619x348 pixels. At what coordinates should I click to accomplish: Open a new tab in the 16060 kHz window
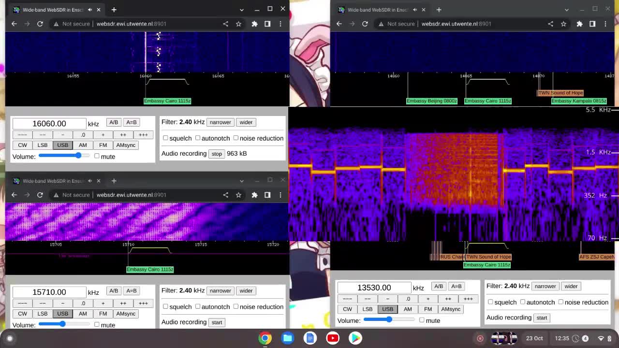114,10
